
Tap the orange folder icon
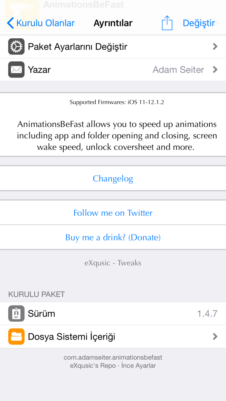(16, 336)
